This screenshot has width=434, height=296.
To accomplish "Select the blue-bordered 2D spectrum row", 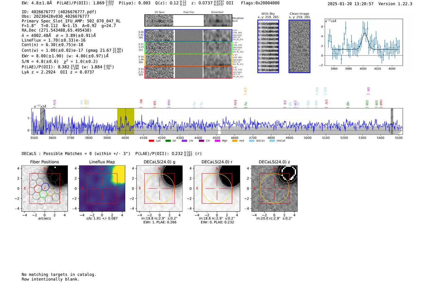I will tap(188, 35).
